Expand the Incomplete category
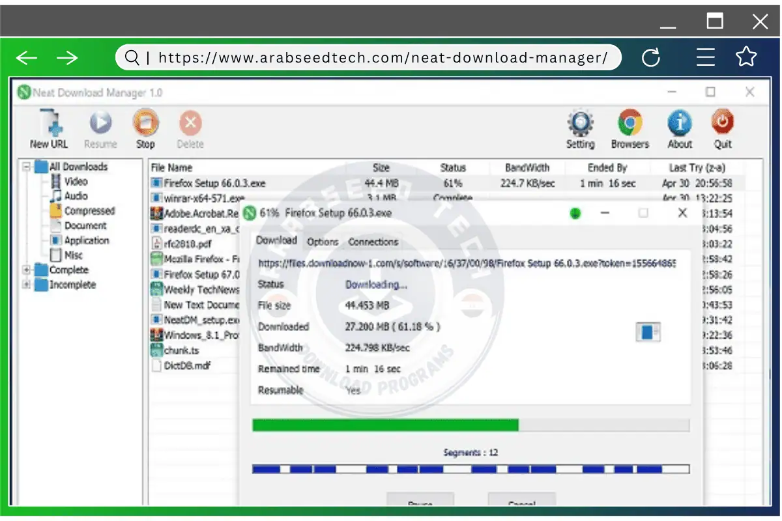This screenshot has width=782, height=521. pyautogui.click(x=25, y=285)
